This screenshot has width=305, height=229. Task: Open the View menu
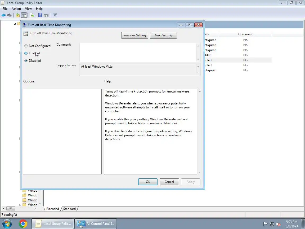[28, 9]
